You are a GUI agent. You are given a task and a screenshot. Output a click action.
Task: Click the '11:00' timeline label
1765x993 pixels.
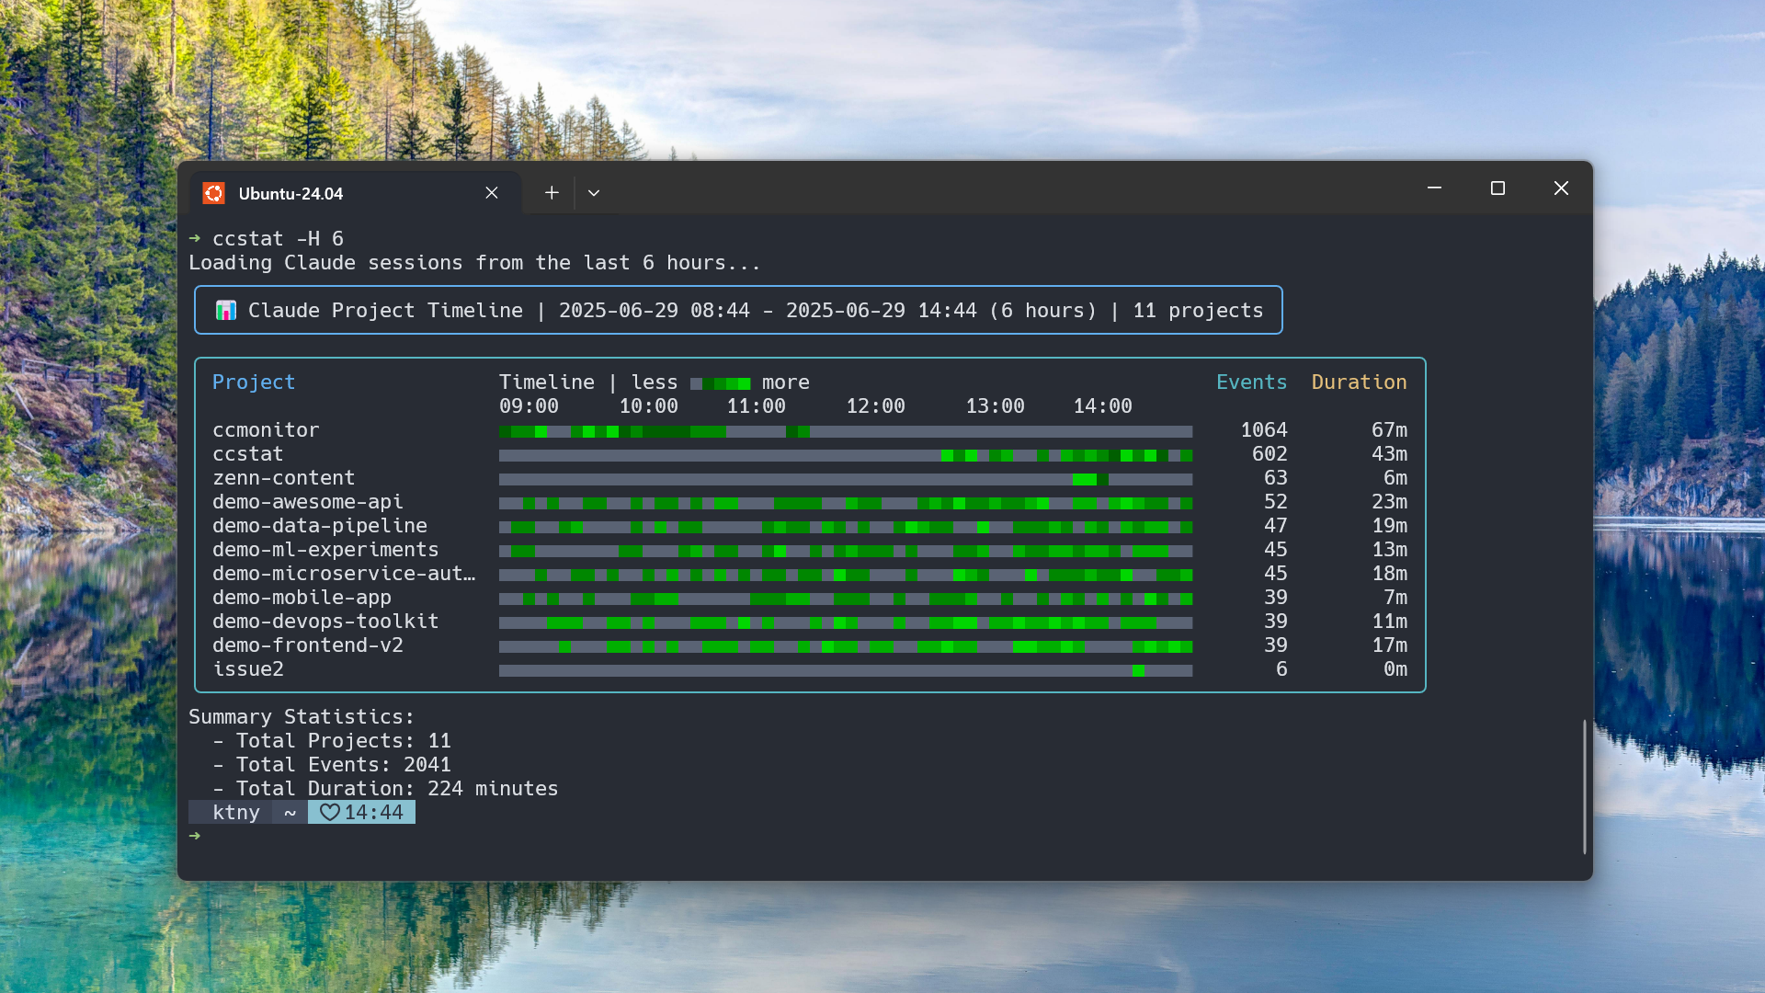(756, 406)
